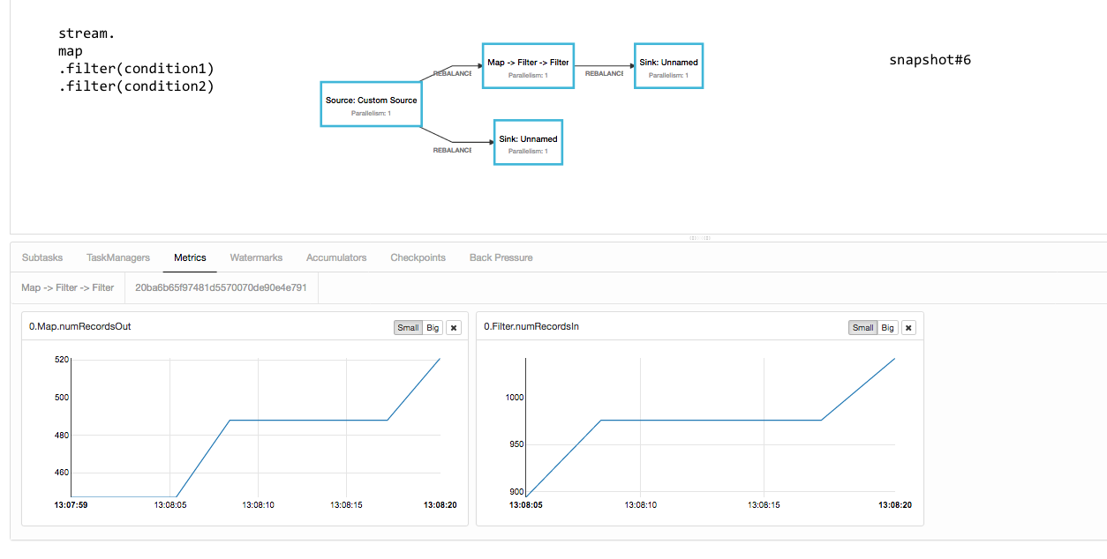
Task: Select the Metrics tab
Action: click(x=190, y=257)
